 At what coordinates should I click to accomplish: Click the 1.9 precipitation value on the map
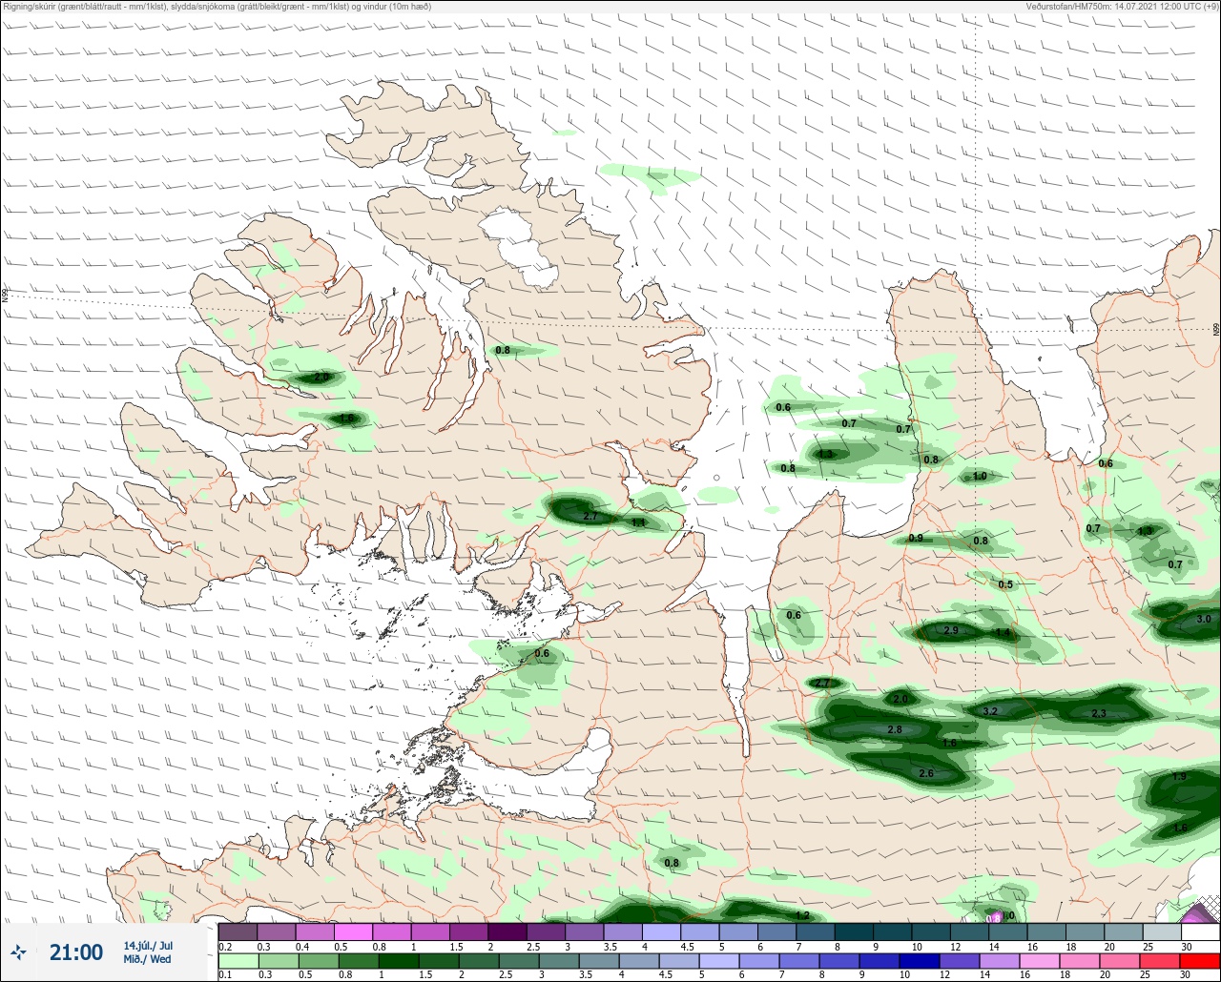(x=1179, y=776)
